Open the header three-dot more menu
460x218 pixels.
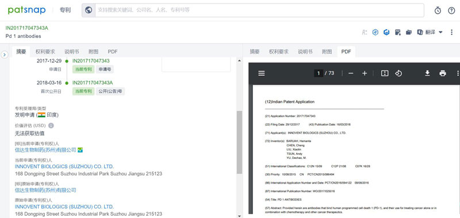pos(451,32)
